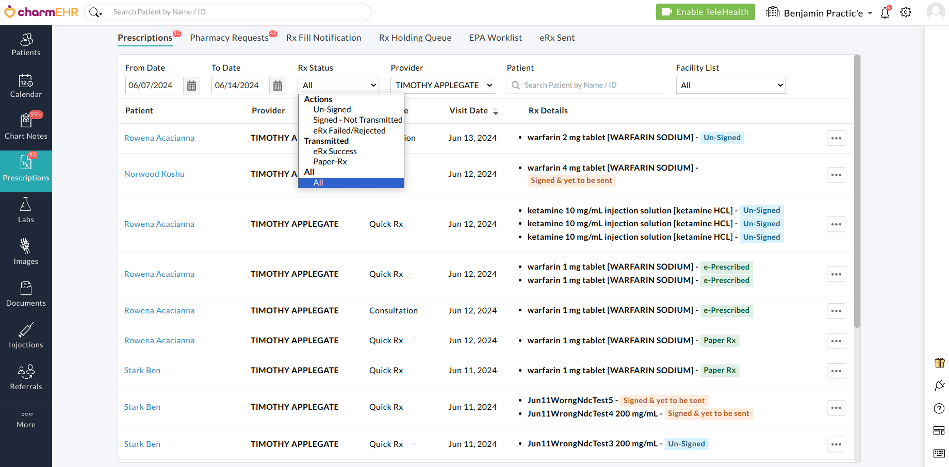Screen dimensions: 949x467
Task: Open patient Norwood Koshu link
Action: tap(154, 174)
